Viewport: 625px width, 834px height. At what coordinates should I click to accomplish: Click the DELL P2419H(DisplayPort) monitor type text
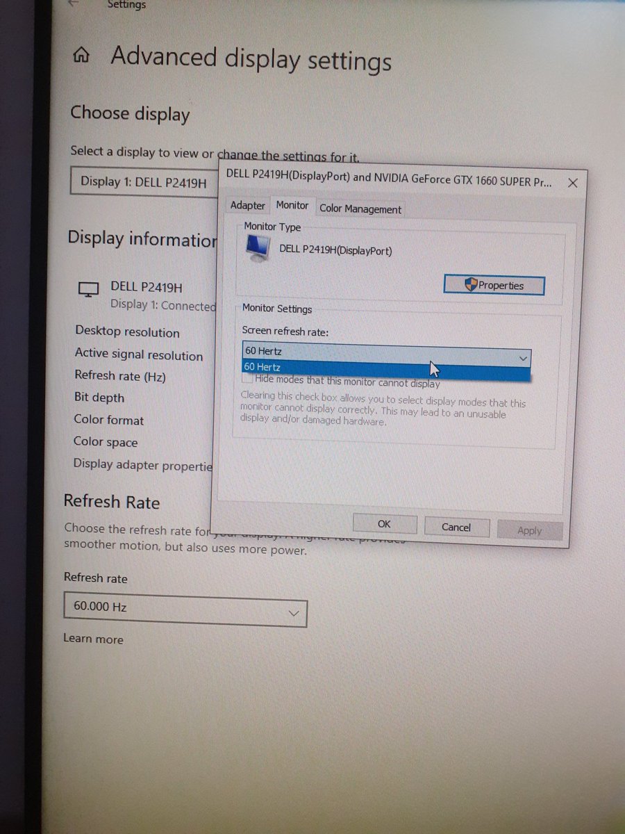(335, 250)
